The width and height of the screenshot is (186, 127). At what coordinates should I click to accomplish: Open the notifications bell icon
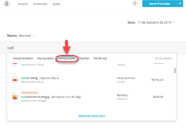(x=135, y=4)
